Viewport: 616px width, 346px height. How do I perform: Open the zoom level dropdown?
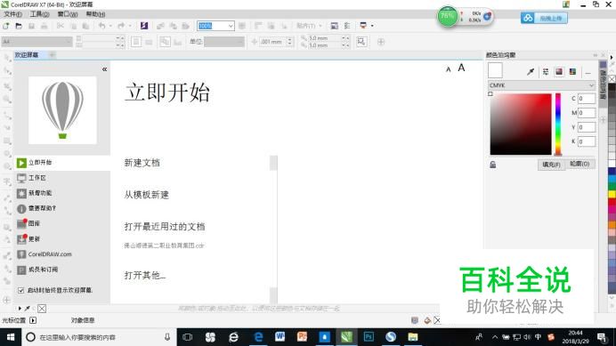click(231, 26)
